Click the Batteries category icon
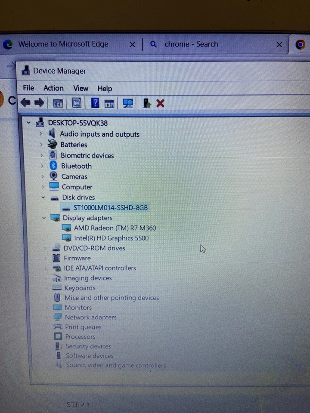 (x=53, y=144)
